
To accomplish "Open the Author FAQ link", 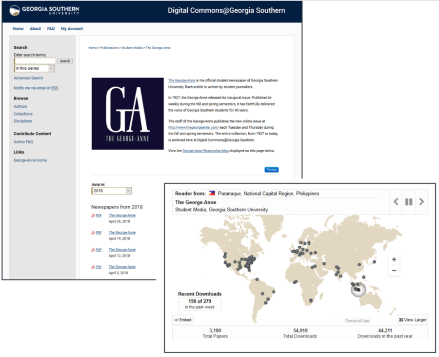I will (x=23, y=142).
